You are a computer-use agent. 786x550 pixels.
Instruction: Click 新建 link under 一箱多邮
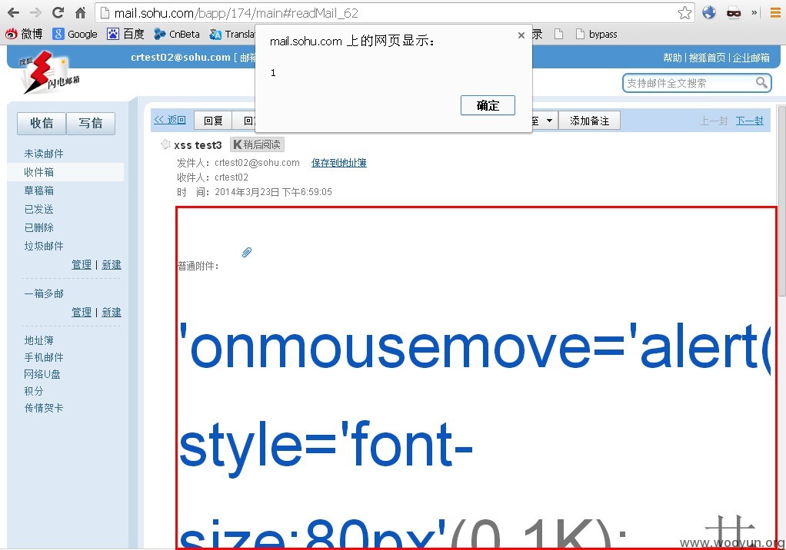coord(112,313)
